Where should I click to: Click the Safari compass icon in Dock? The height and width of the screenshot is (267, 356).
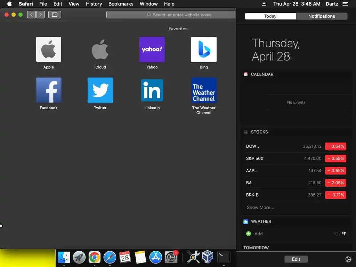(x=110, y=257)
